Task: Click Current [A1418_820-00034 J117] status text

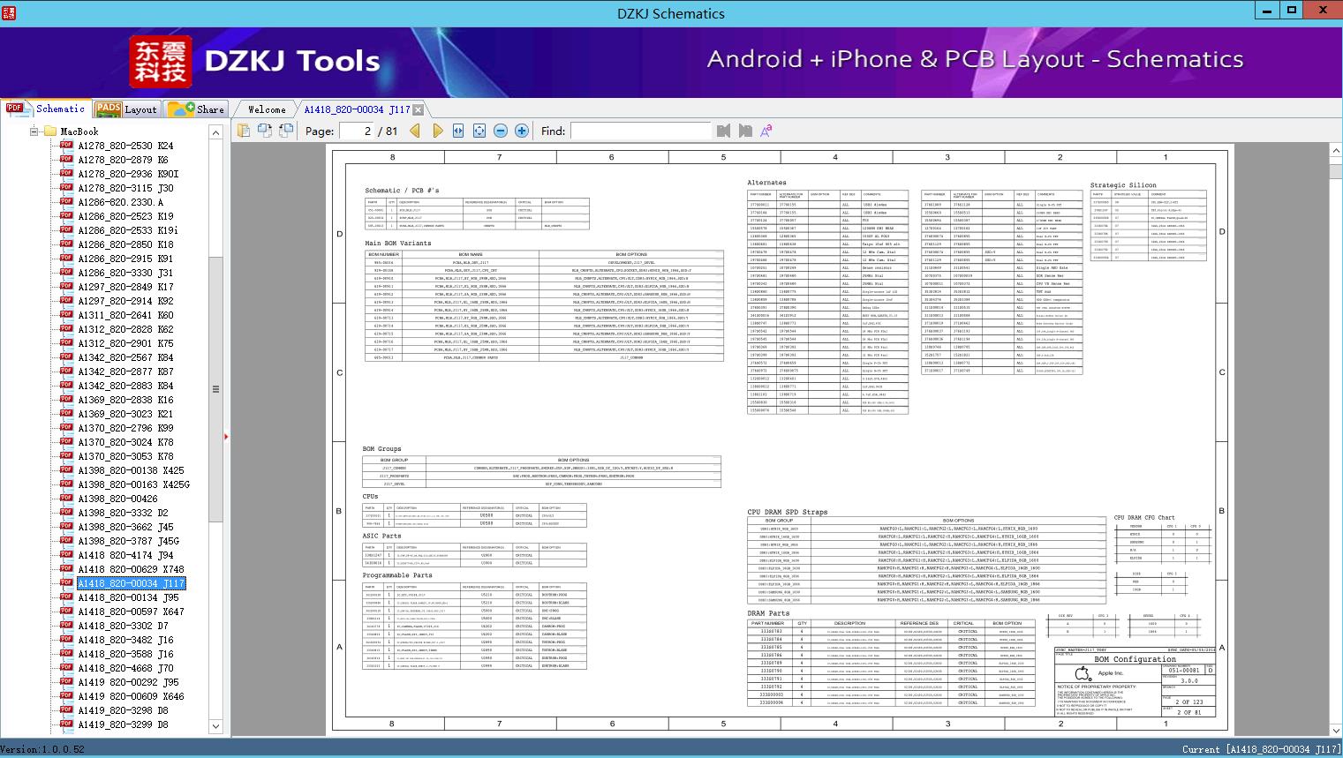Action: [1261, 749]
